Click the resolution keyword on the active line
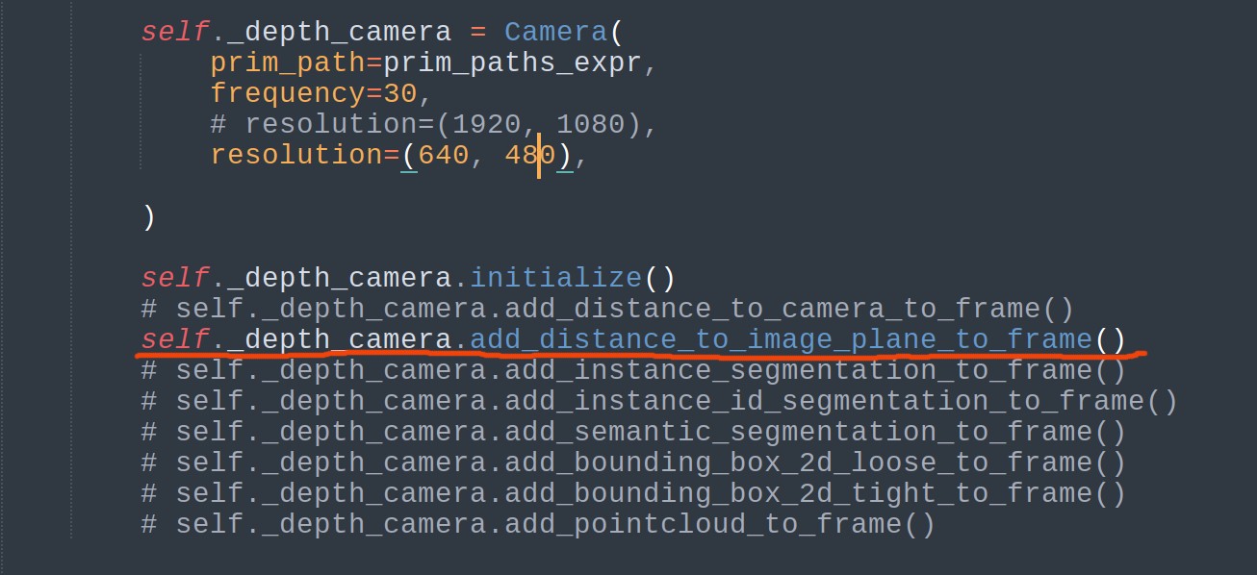Image resolution: width=1257 pixels, height=575 pixels. pos(296,155)
